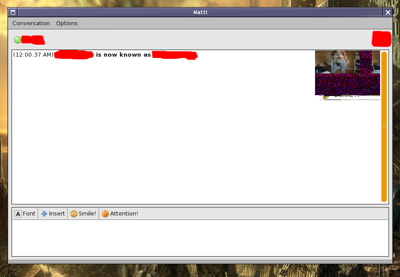Open the Conversation menu

point(31,23)
